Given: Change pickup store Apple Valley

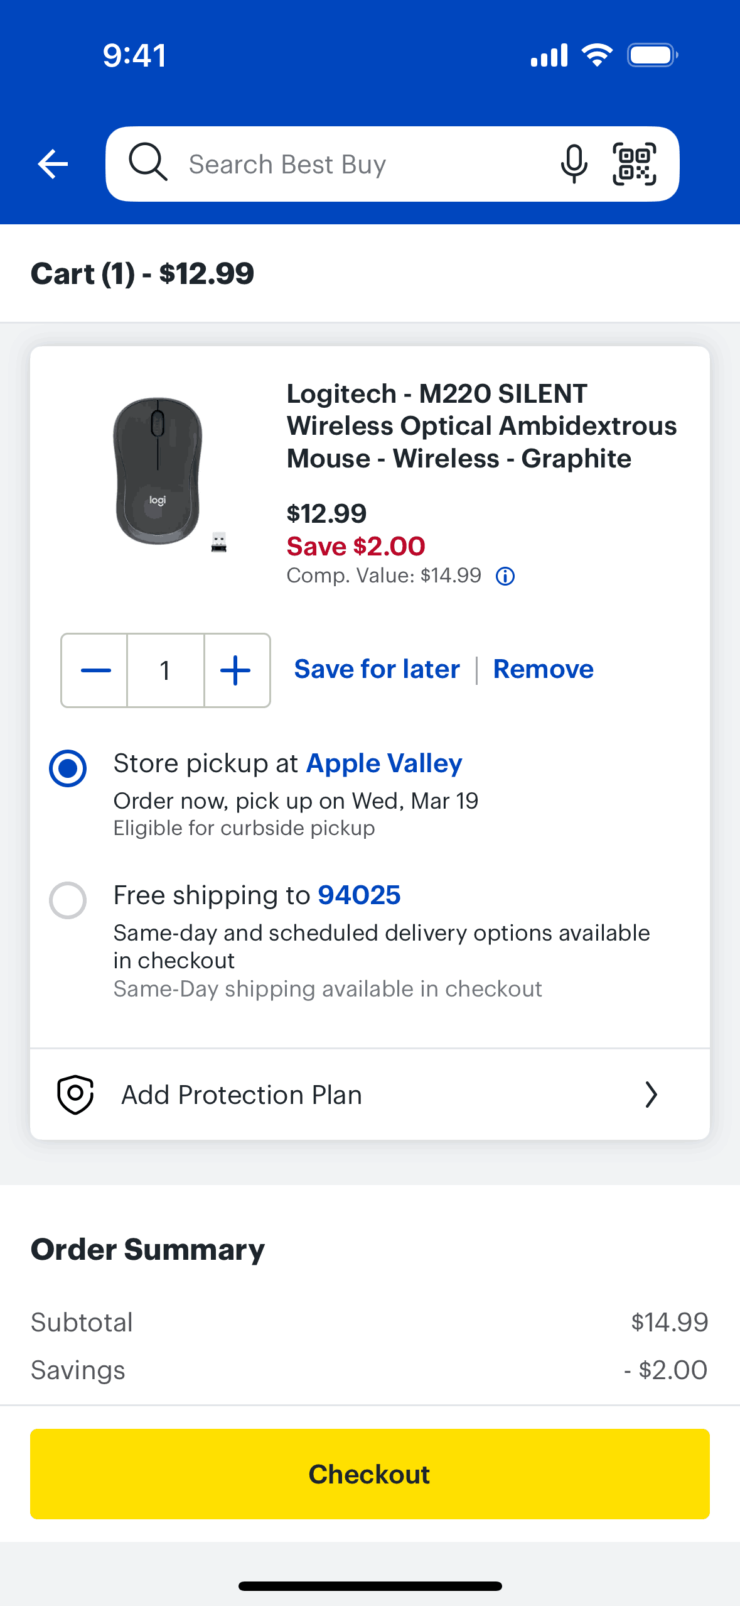Looking at the screenshot, I should 384,763.
